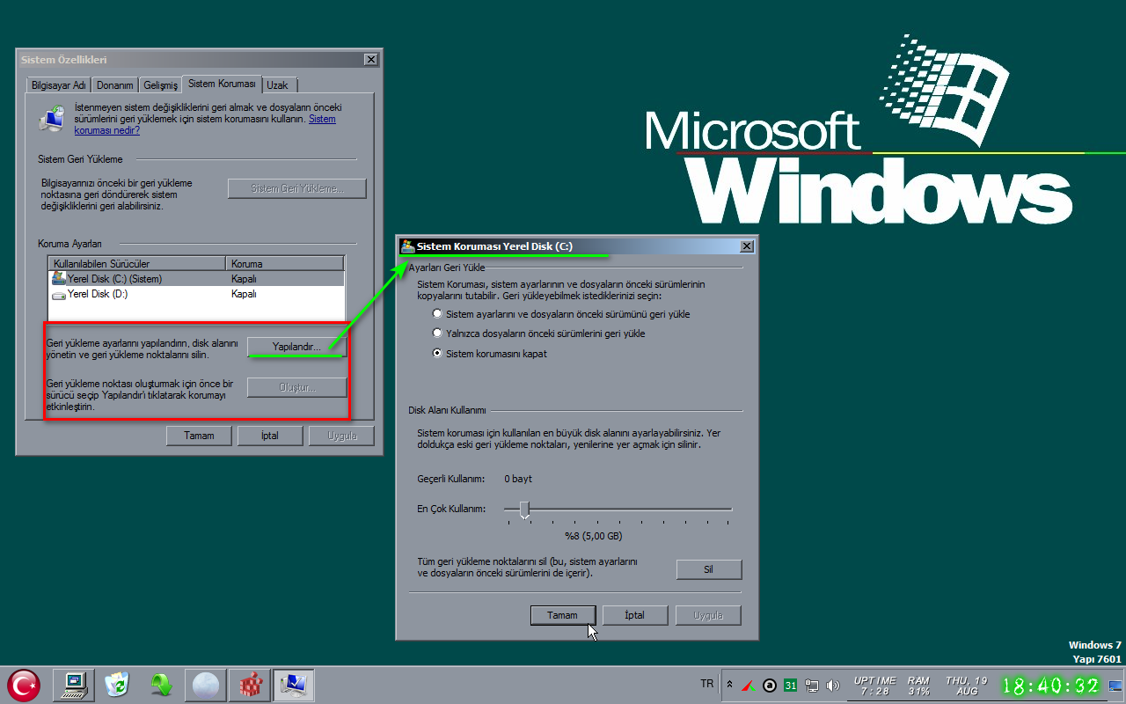Select 'Sistem korumasını kapat' radio button
This screenshot has width=1126, height=704.
(437, 354)
